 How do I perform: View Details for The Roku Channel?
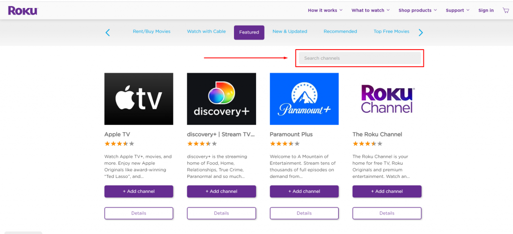click(x=387, y=213)
